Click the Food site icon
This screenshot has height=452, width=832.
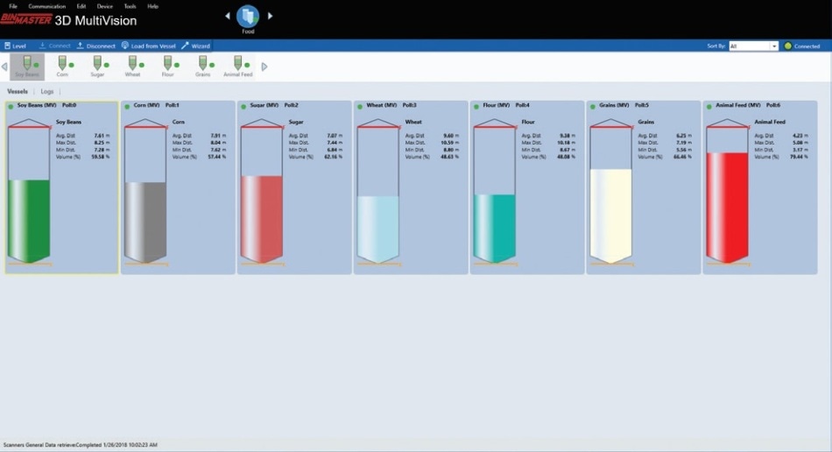[x=248, y=17]
